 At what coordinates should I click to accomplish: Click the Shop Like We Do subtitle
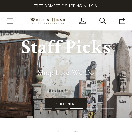click(66, 73)
